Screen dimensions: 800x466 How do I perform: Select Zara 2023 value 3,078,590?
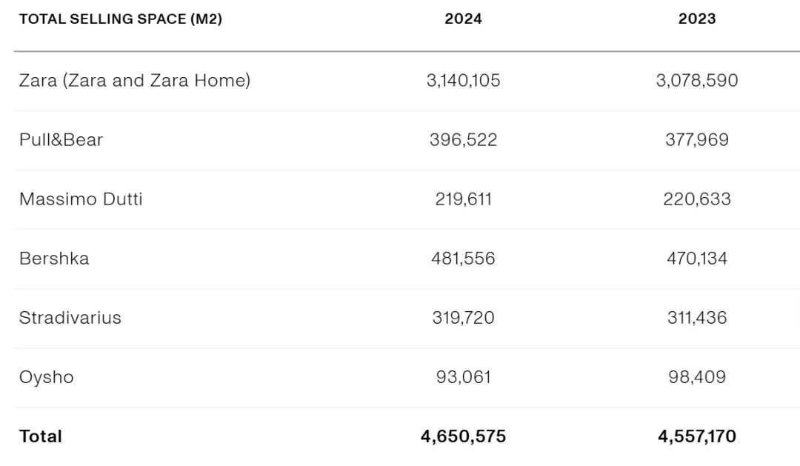coord(697,81)
